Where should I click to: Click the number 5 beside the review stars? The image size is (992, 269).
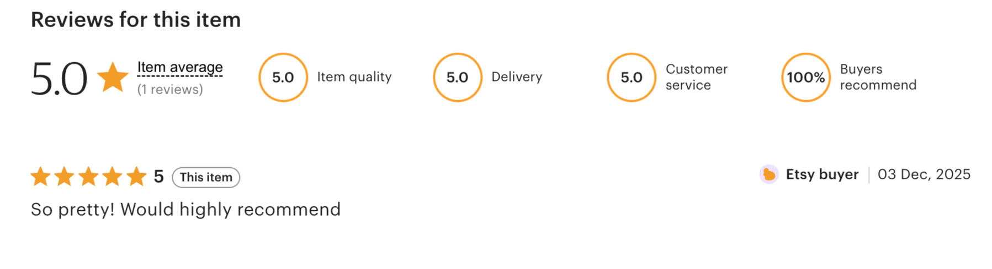pos(158,177)
